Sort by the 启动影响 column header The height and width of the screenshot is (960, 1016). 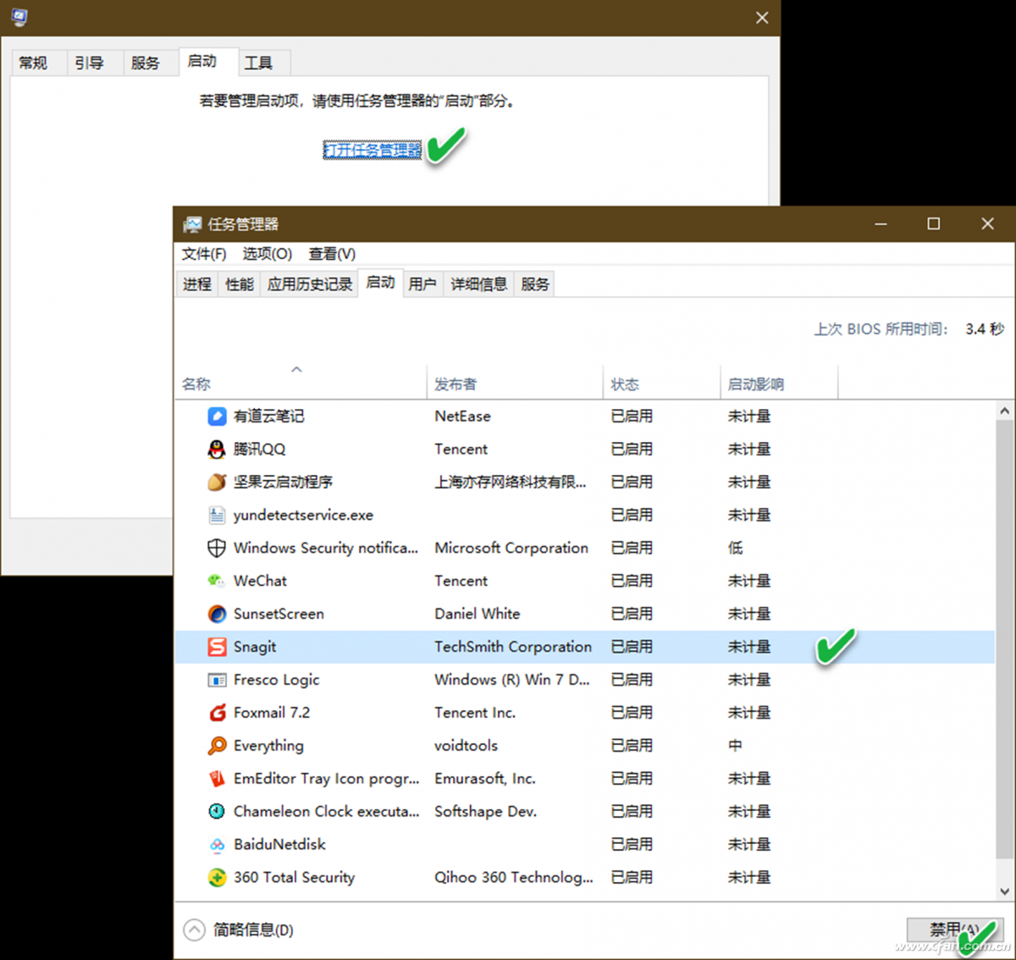point(779,383)
